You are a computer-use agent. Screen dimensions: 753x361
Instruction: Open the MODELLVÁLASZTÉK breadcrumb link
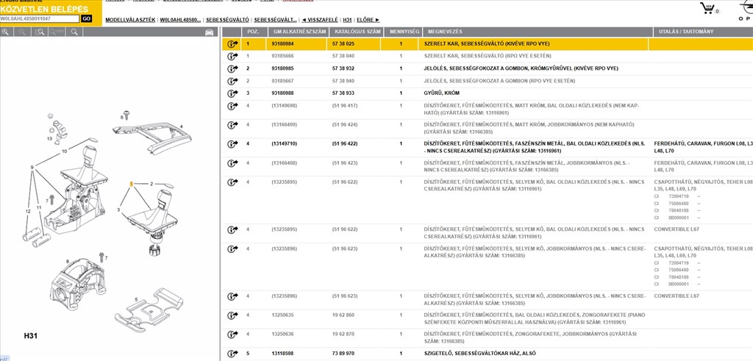(130, 20)
